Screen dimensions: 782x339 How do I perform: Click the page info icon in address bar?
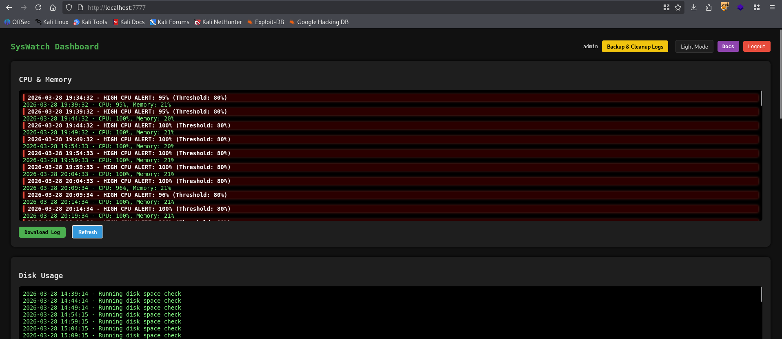[x=80, y=7]
